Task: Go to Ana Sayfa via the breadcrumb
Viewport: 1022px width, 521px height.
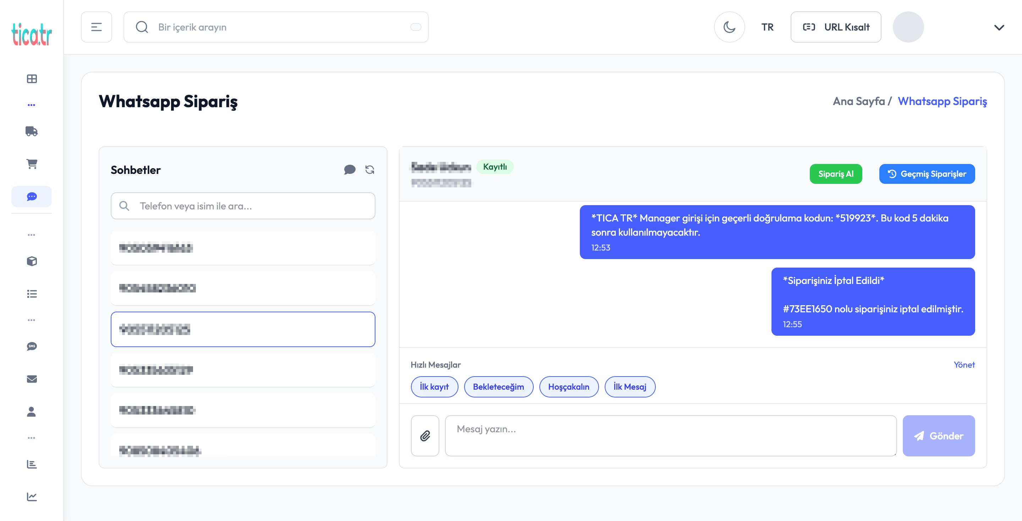Action: pos(859,102)
